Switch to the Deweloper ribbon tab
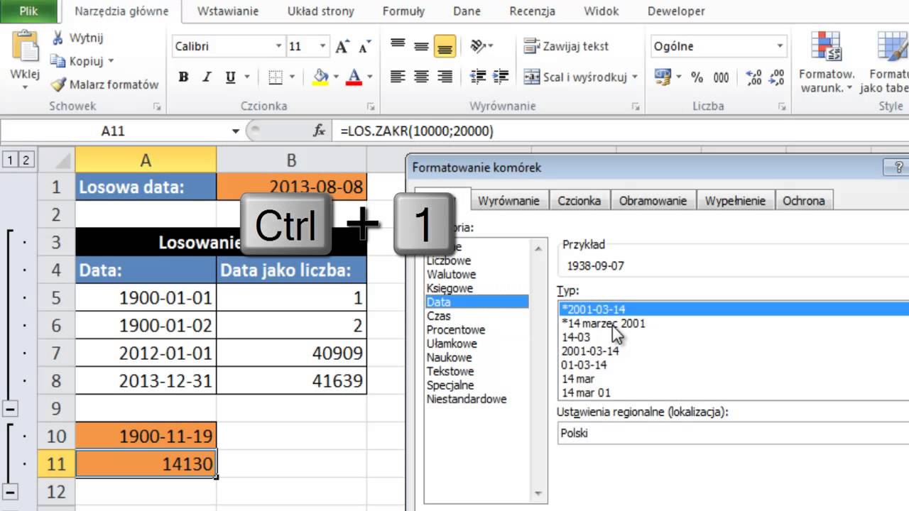Screen dimensions: 909x511 click(676, 11)
